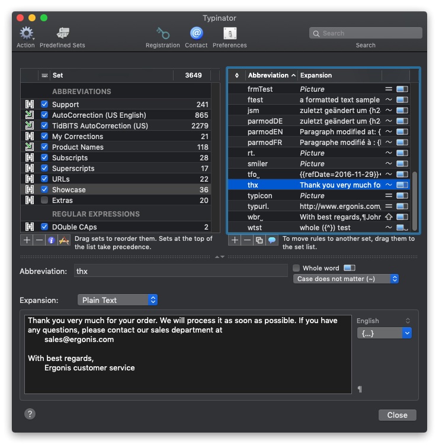The height and width of the screenshot is (445, 439).
Task: Sort rules by the Abbreviation column header
Action: [x=268, y=75]
